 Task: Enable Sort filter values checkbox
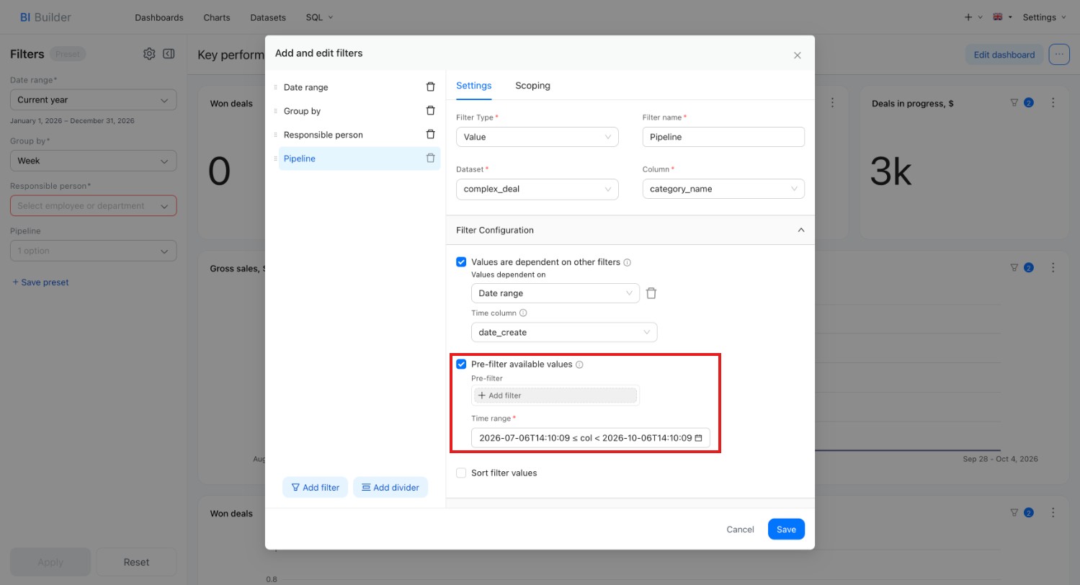click(x=461, y=473)
